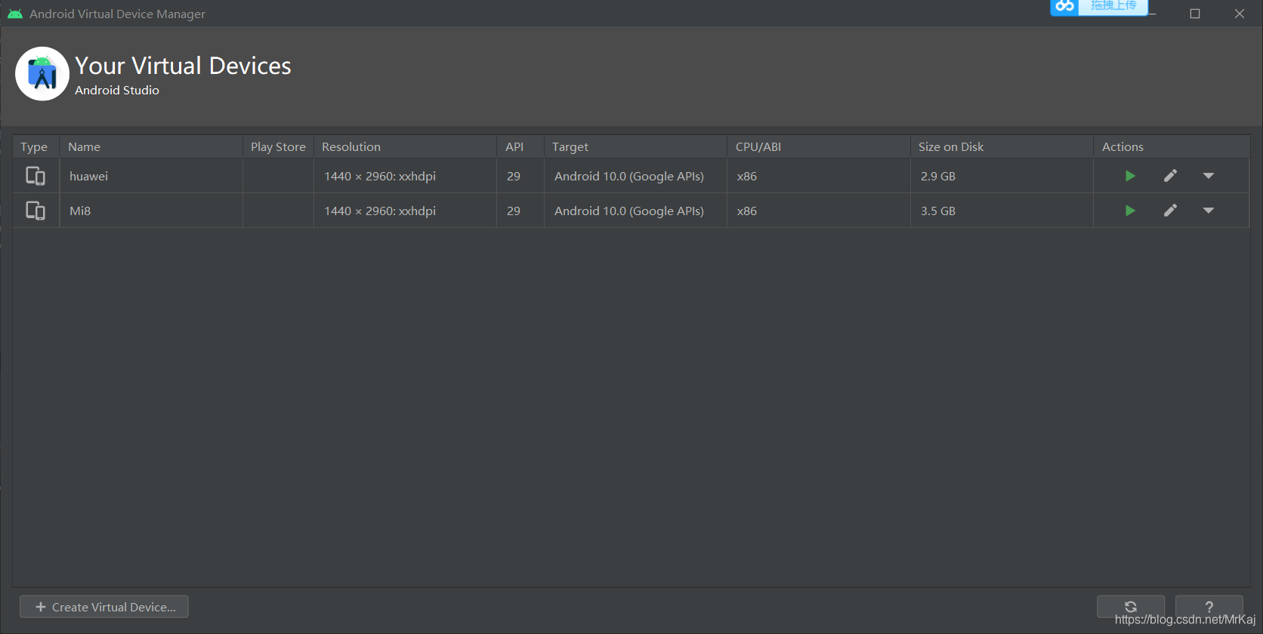1263x634 pixels.
Task: Click the Actions column header
Action: 1172,146
